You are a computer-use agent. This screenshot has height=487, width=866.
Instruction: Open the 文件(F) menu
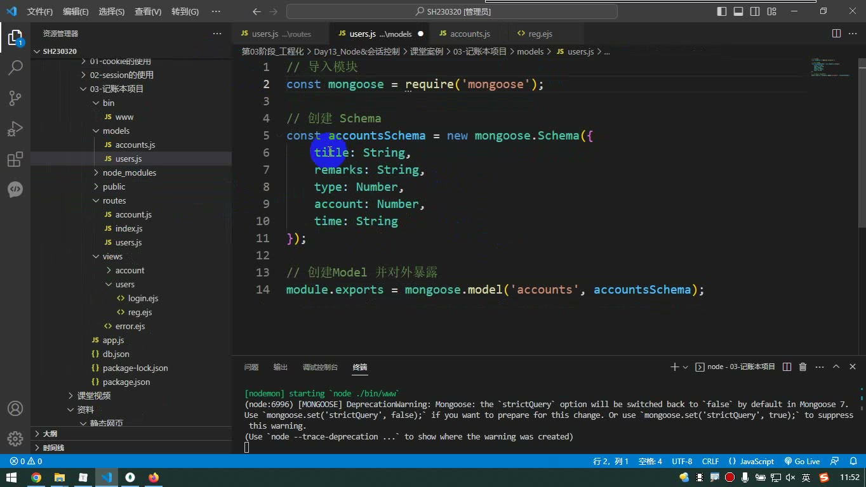pyautogui.click(x=40, y=11)
